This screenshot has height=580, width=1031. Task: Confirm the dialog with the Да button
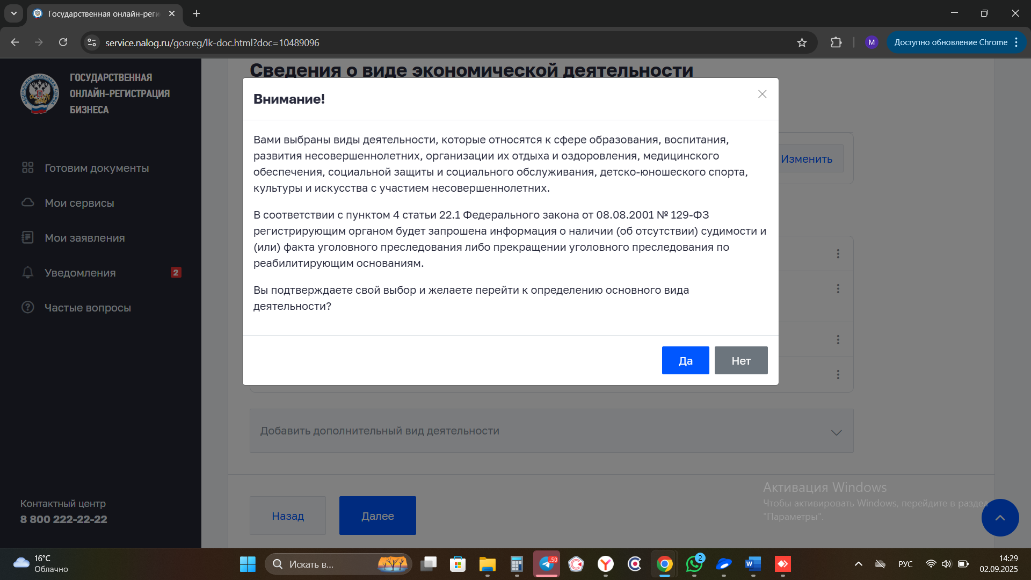(x=685, y=360)
